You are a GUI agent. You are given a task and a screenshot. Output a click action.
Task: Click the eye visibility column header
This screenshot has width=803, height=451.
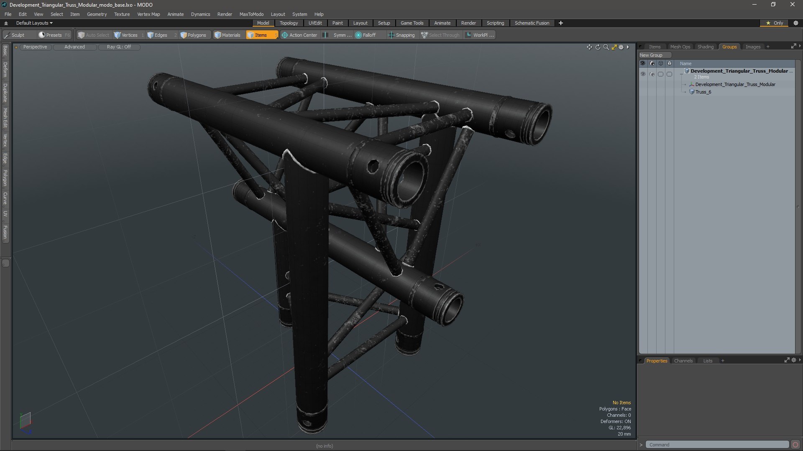click(643, 63)
